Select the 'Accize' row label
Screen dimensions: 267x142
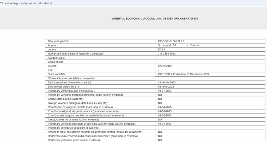click(66, 99)
